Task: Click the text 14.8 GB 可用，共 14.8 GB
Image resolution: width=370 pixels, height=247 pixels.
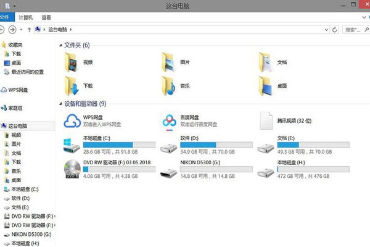Action: [x=207, y=176]
